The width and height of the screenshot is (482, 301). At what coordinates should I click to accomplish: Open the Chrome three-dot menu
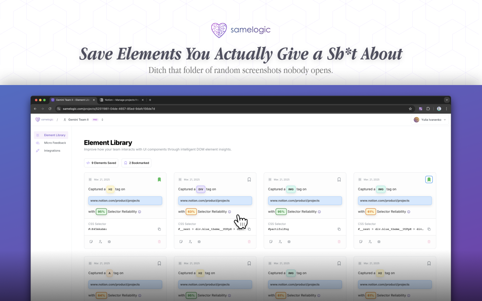[447, 109]
